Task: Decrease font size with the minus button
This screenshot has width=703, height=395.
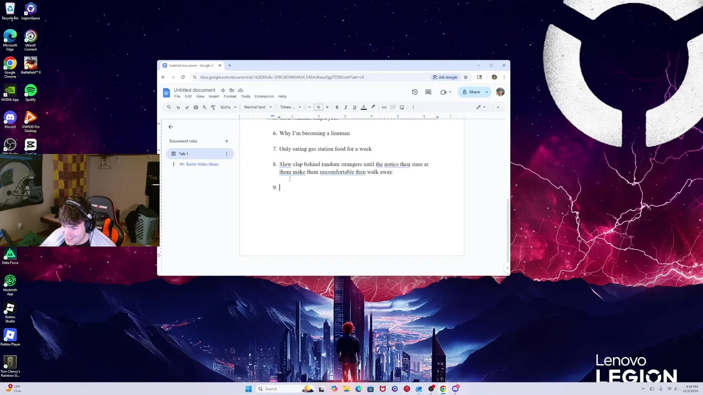Action: pyautogui.click(x=309, y=107)
